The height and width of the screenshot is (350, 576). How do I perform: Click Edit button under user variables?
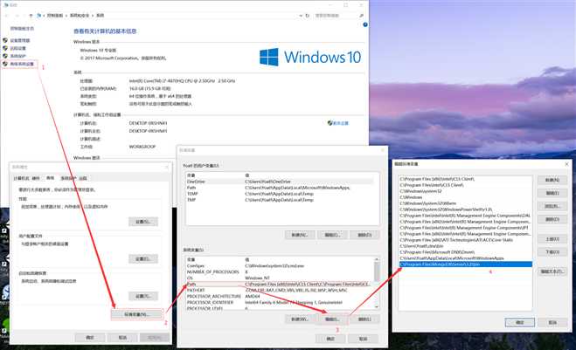pos(332,235)
